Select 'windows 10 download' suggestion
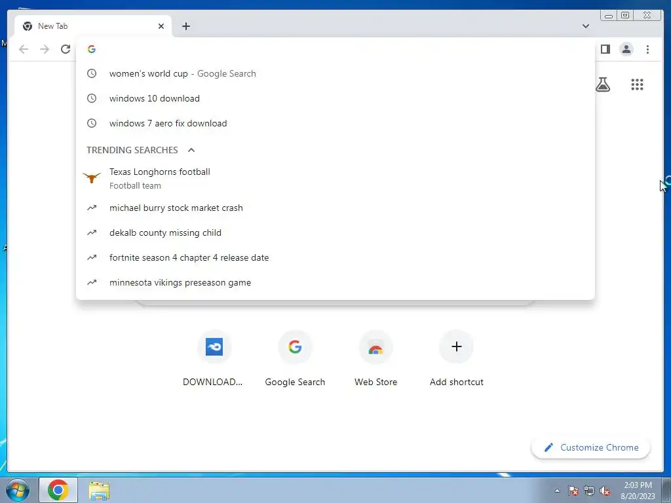The height and width of the screenshot is (503, 671). click(x=335, y=98)
